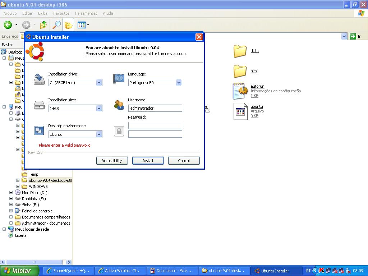Click the pics folder icon
Screen dimensions: 368x276
point(240,72)
